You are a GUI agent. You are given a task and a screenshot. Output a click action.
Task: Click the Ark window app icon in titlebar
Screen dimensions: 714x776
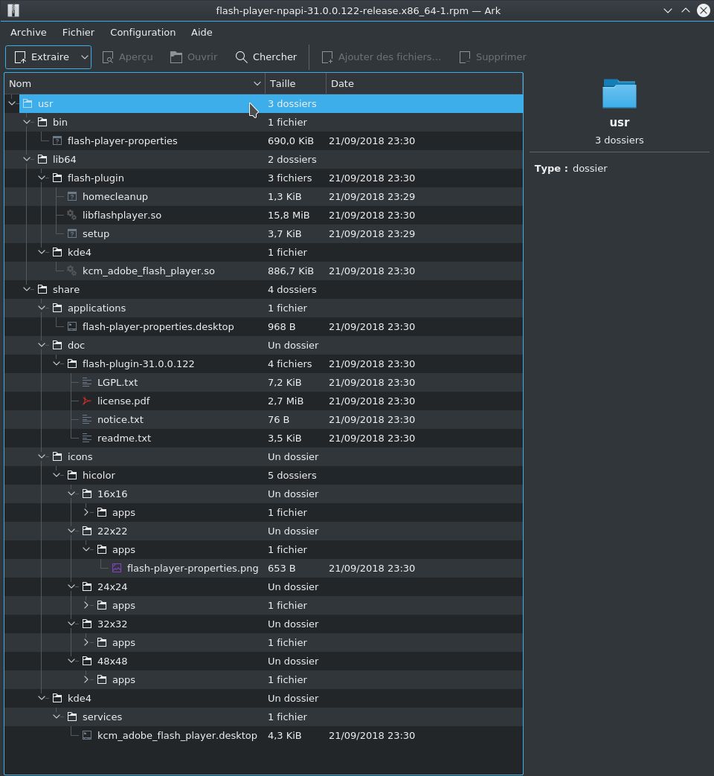click(13, 10)
